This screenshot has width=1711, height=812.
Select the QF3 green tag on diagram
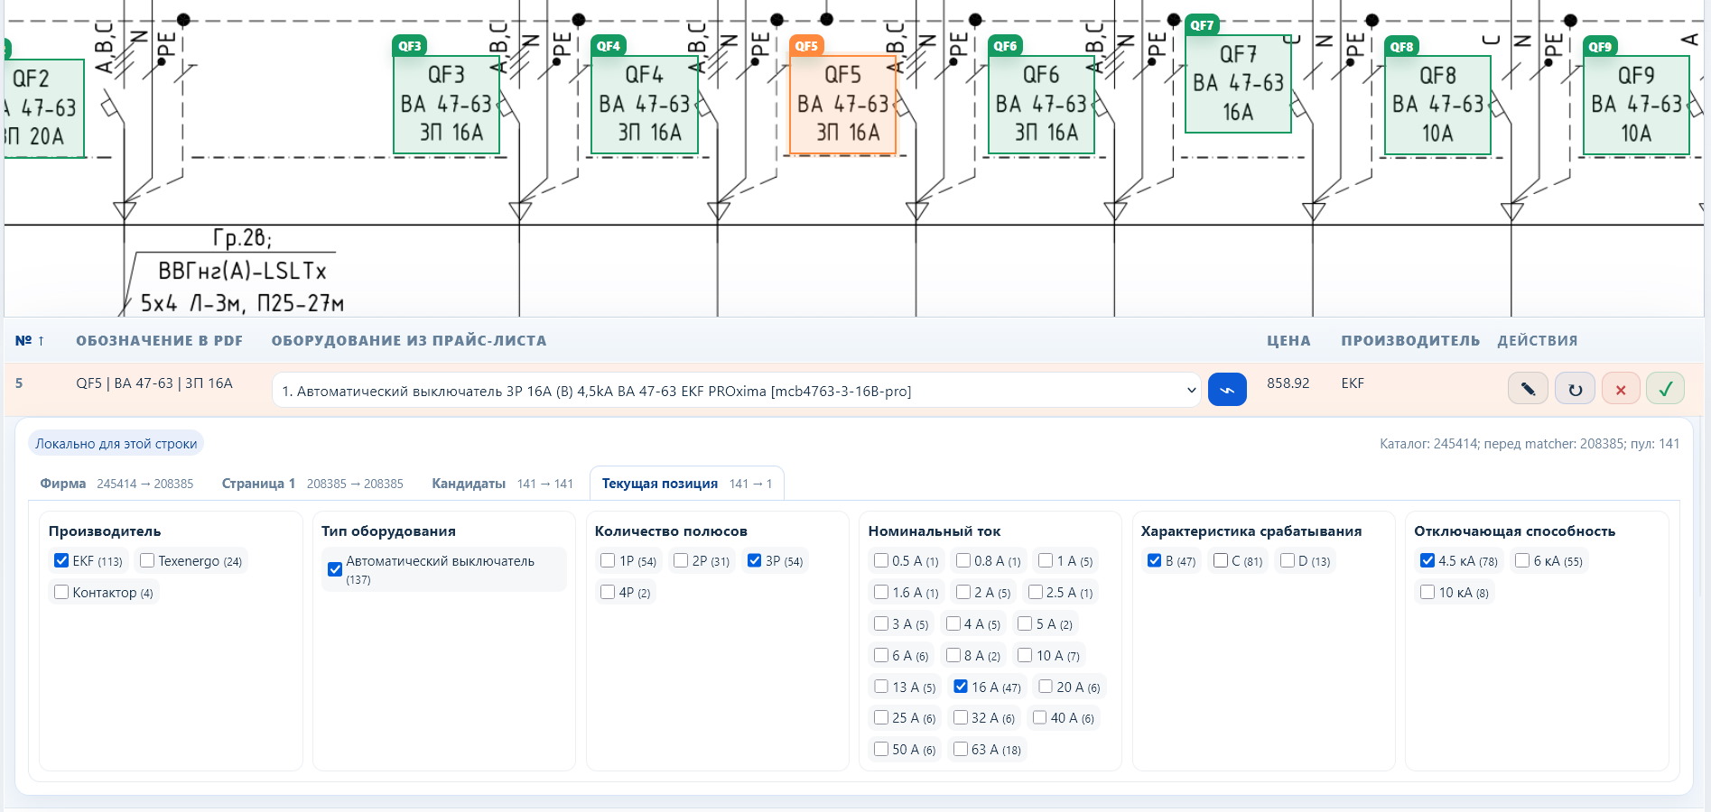click(x=410, y=46)
